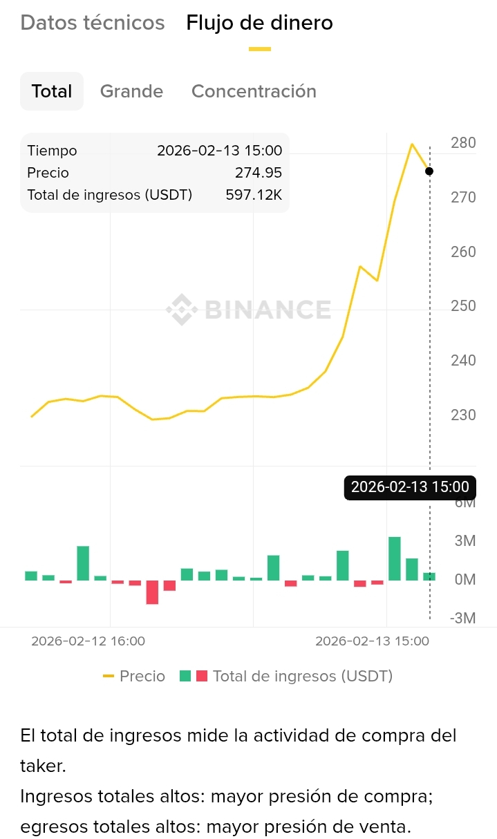Select the Flujo de dinero tab
497x839 pixels.
pyautogui.click(x=259, y=23)
